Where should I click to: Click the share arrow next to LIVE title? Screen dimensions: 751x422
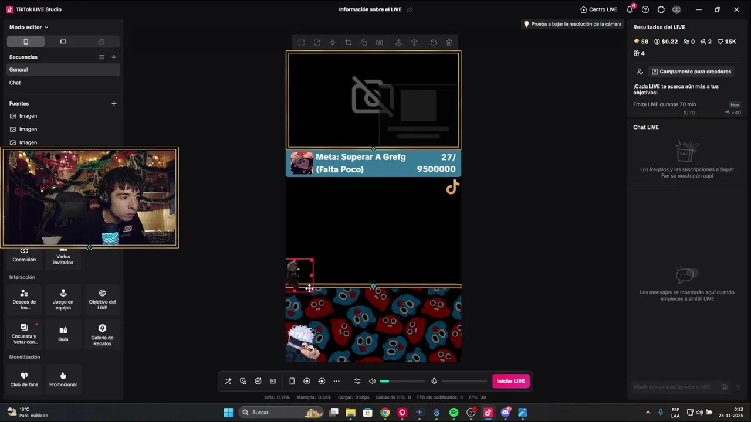point(410,9)
